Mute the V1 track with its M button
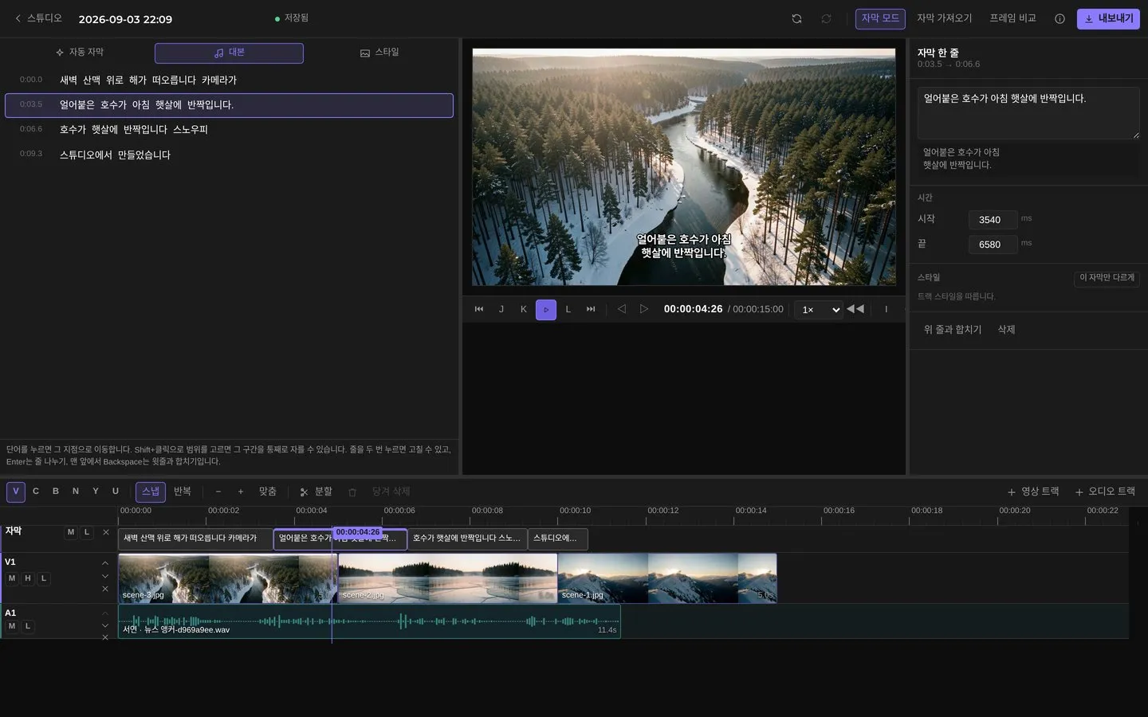1148x717 pixels. 12,578
